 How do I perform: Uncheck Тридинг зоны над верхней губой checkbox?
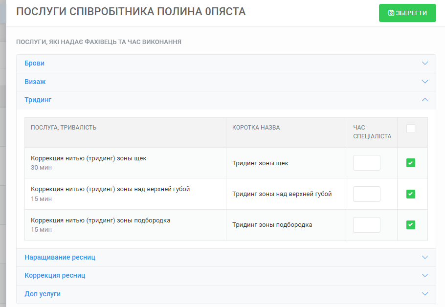(x=411, y=194)
